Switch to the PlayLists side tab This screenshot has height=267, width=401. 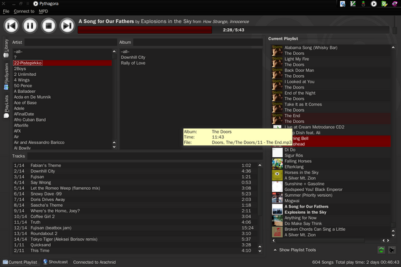[6, 107]
